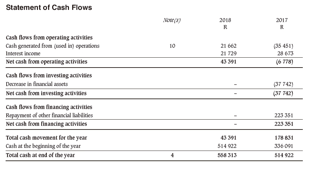317x171 pixels.
Task: Click the Cash flows from financing activities heading
Action: click(x=49, y=107)
